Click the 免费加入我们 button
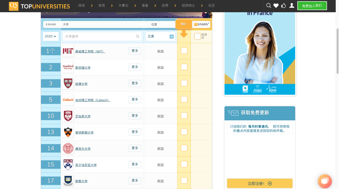This screenshot has height=189, width=339. (x=312, y=6)
